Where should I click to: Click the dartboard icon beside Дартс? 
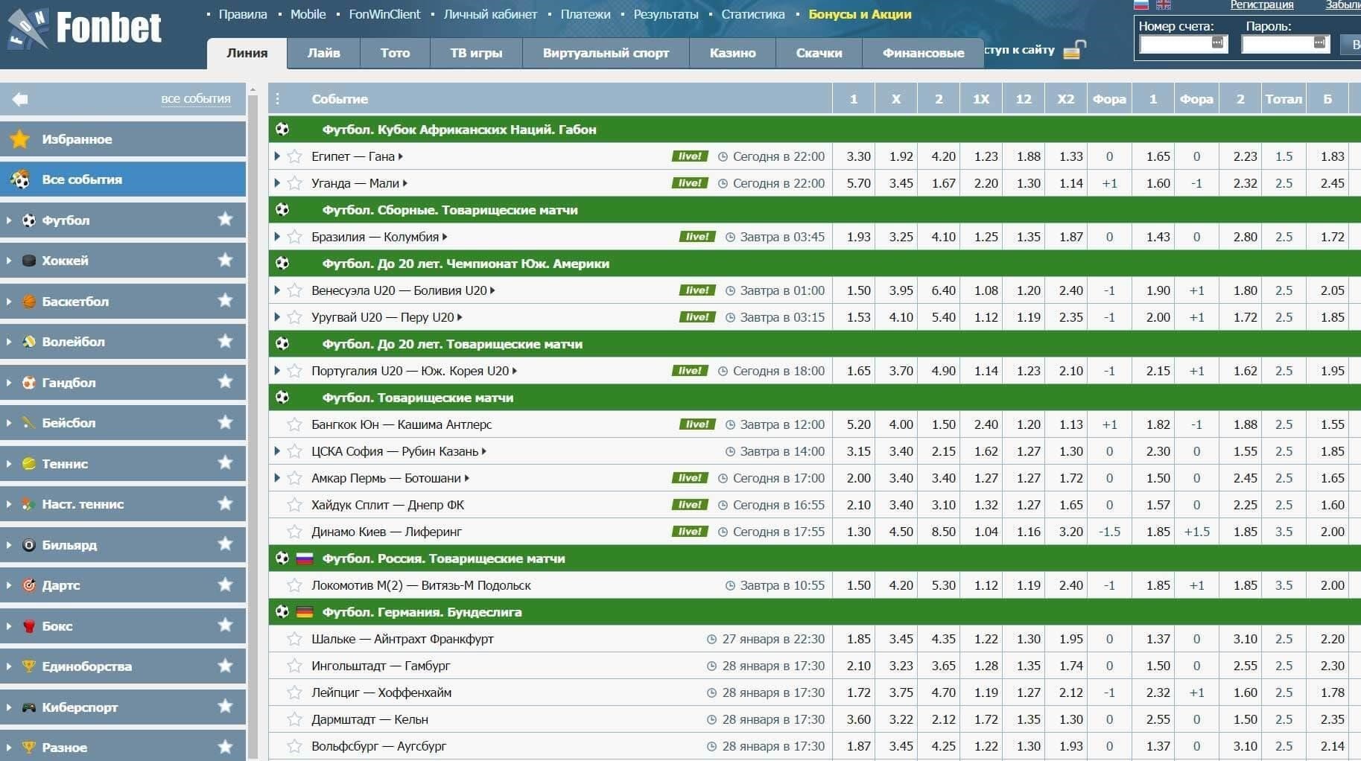[29, 585]
